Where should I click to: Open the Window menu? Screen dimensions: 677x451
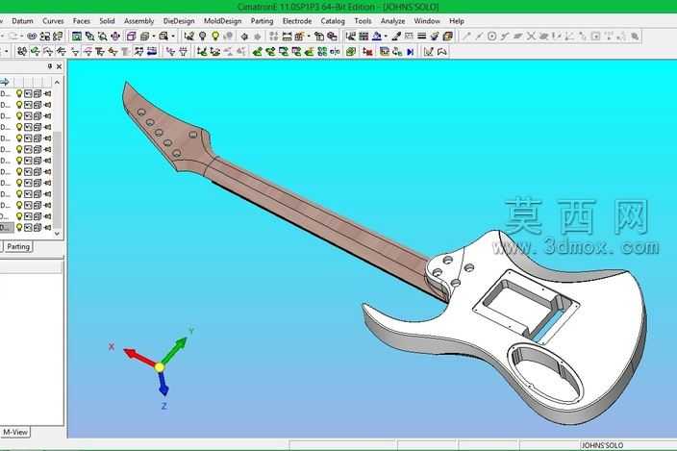coord(427,21)
